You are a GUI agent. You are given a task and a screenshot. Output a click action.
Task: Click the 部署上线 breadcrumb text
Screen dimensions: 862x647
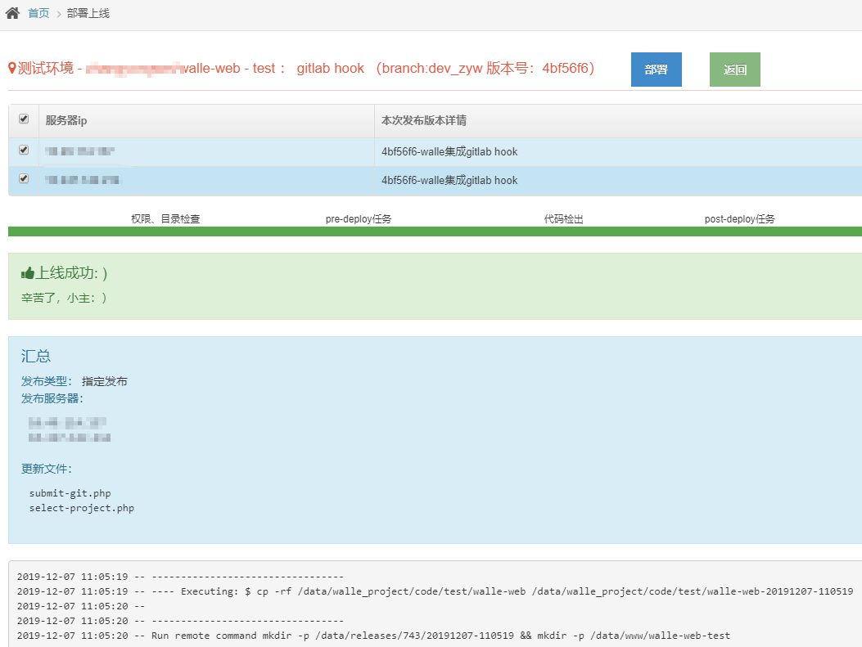point(88,13)
